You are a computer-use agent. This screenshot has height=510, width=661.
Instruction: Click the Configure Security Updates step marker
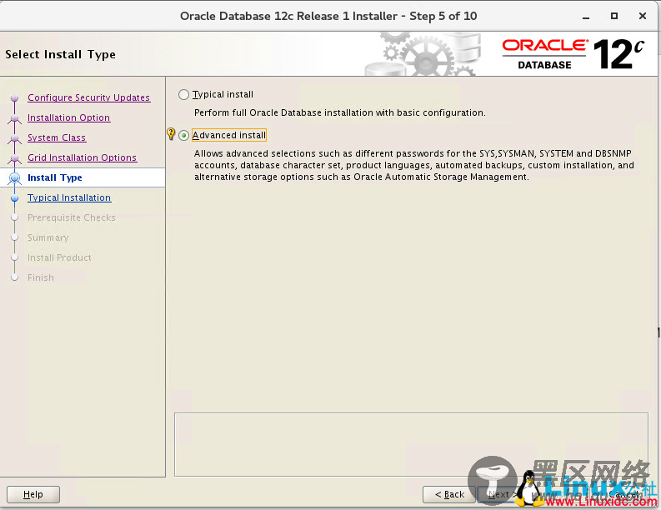15,97
